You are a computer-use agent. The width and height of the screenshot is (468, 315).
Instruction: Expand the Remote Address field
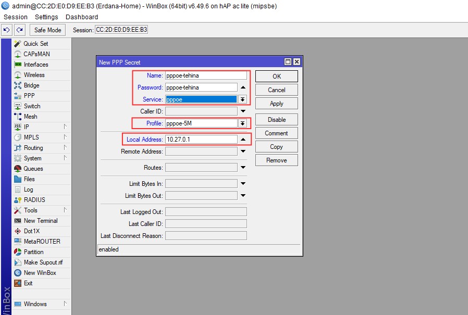243,152
